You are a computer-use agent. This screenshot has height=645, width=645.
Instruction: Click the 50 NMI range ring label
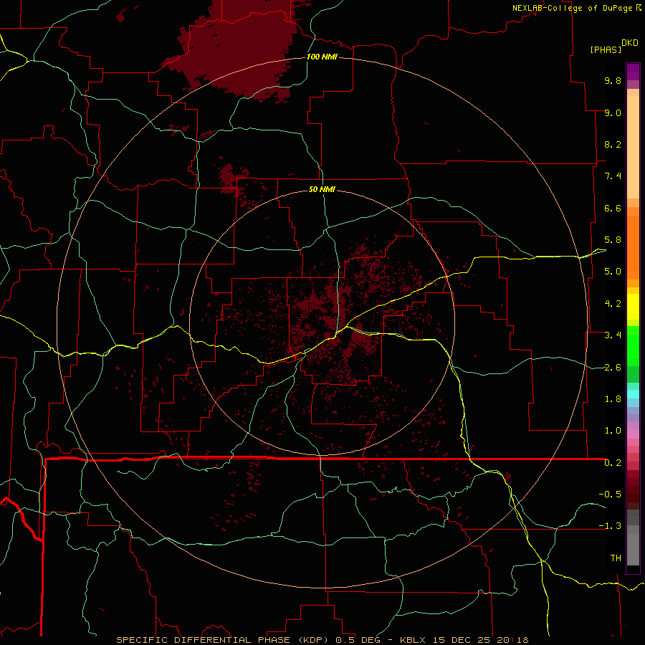[x=322, y=189]
